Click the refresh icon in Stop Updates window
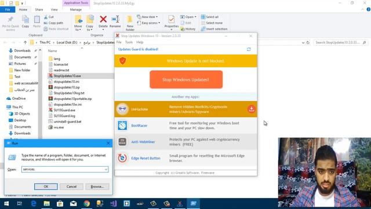Image resolution: width=371 pixels, height=209 pixels. [x=249, y=49]
